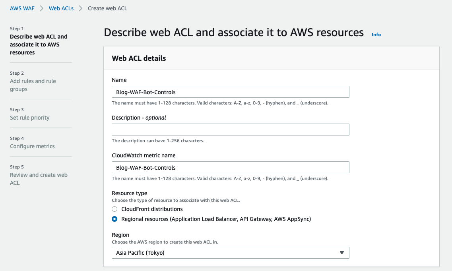Navigate to the AWS WAF breadcrumb link
452x271 pixels.
(22, 8)
